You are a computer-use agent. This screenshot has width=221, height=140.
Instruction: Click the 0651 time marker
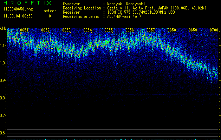pos(24,30)
